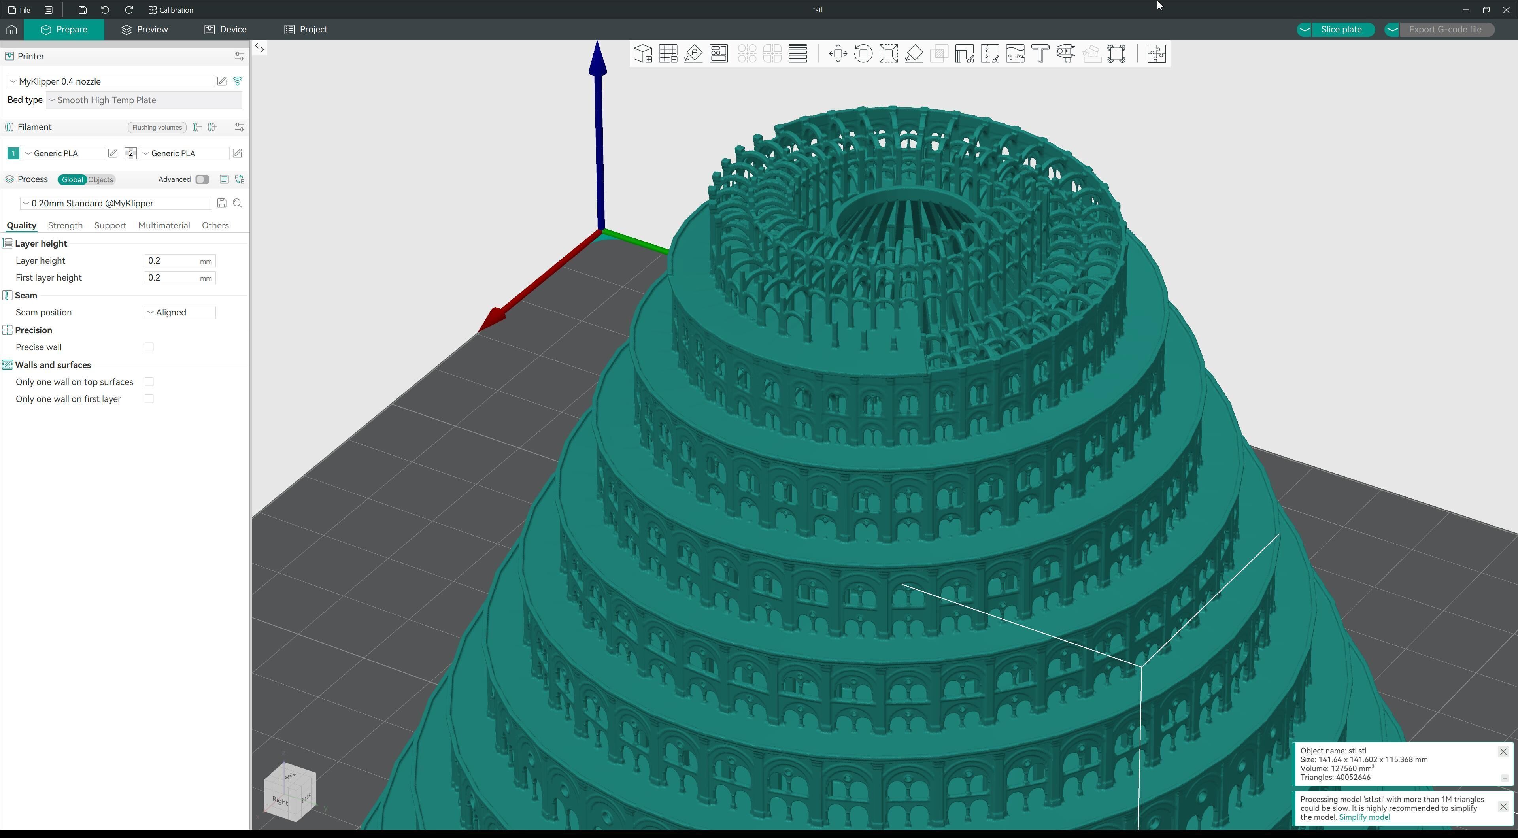Image resolution: width=1518 pixels, height=838 pixels.
Task: Select the Scale gizmo tool
Action: (888, 54)
